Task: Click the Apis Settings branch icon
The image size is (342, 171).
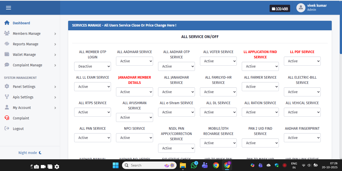Action: [7, 97]
